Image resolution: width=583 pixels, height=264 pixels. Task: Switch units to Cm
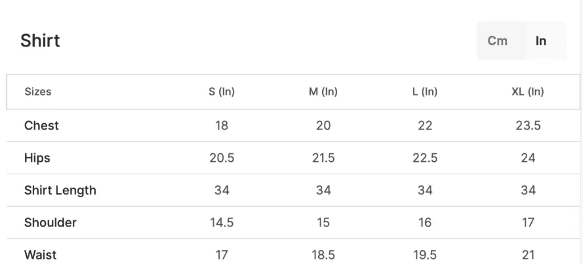[x=498, y=40]
